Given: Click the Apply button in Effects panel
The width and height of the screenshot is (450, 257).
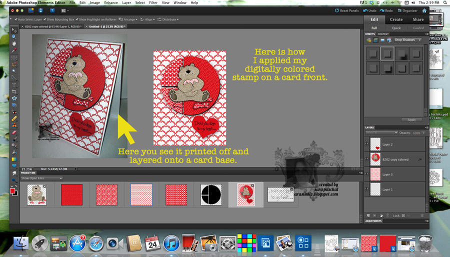Looking at the screenshot, I should click(411, 120).
